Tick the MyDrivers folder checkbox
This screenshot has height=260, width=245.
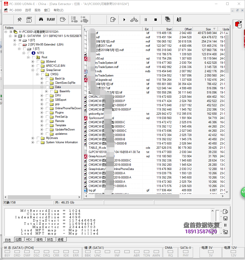(38, 138)
